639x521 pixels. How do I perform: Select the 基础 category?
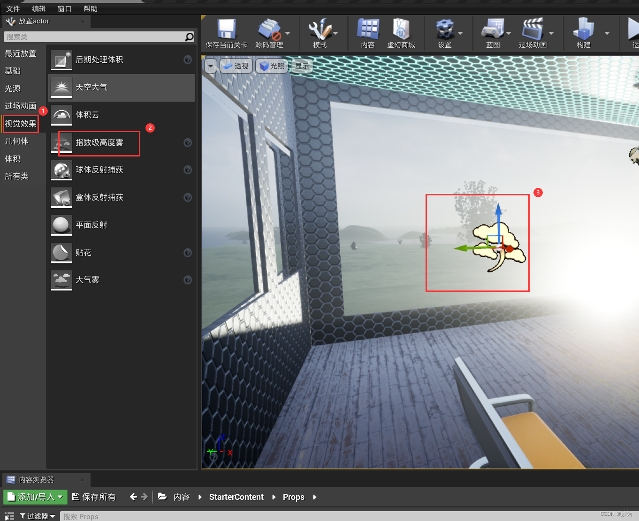click(x=13, y=71)
